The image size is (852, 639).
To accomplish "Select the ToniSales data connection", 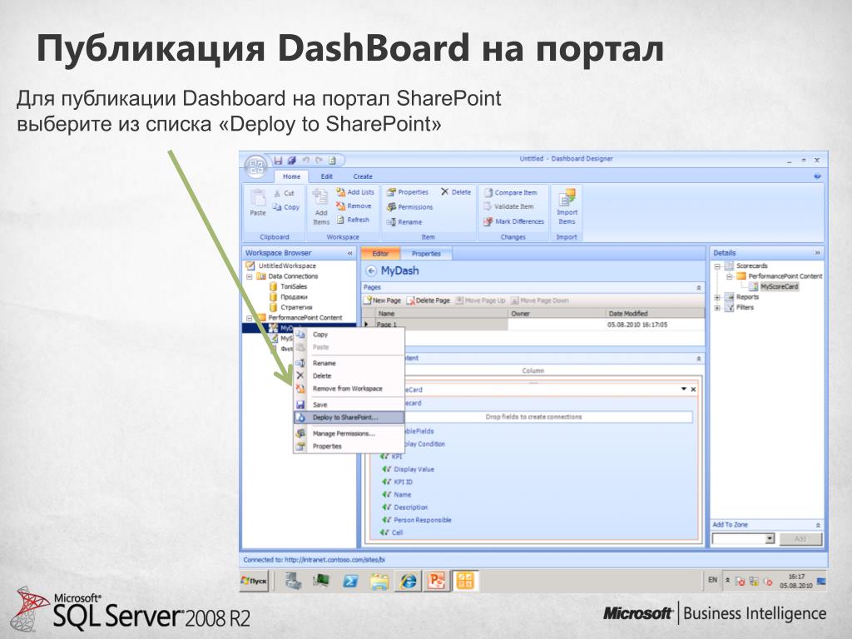I will click(x=294, y=286).
